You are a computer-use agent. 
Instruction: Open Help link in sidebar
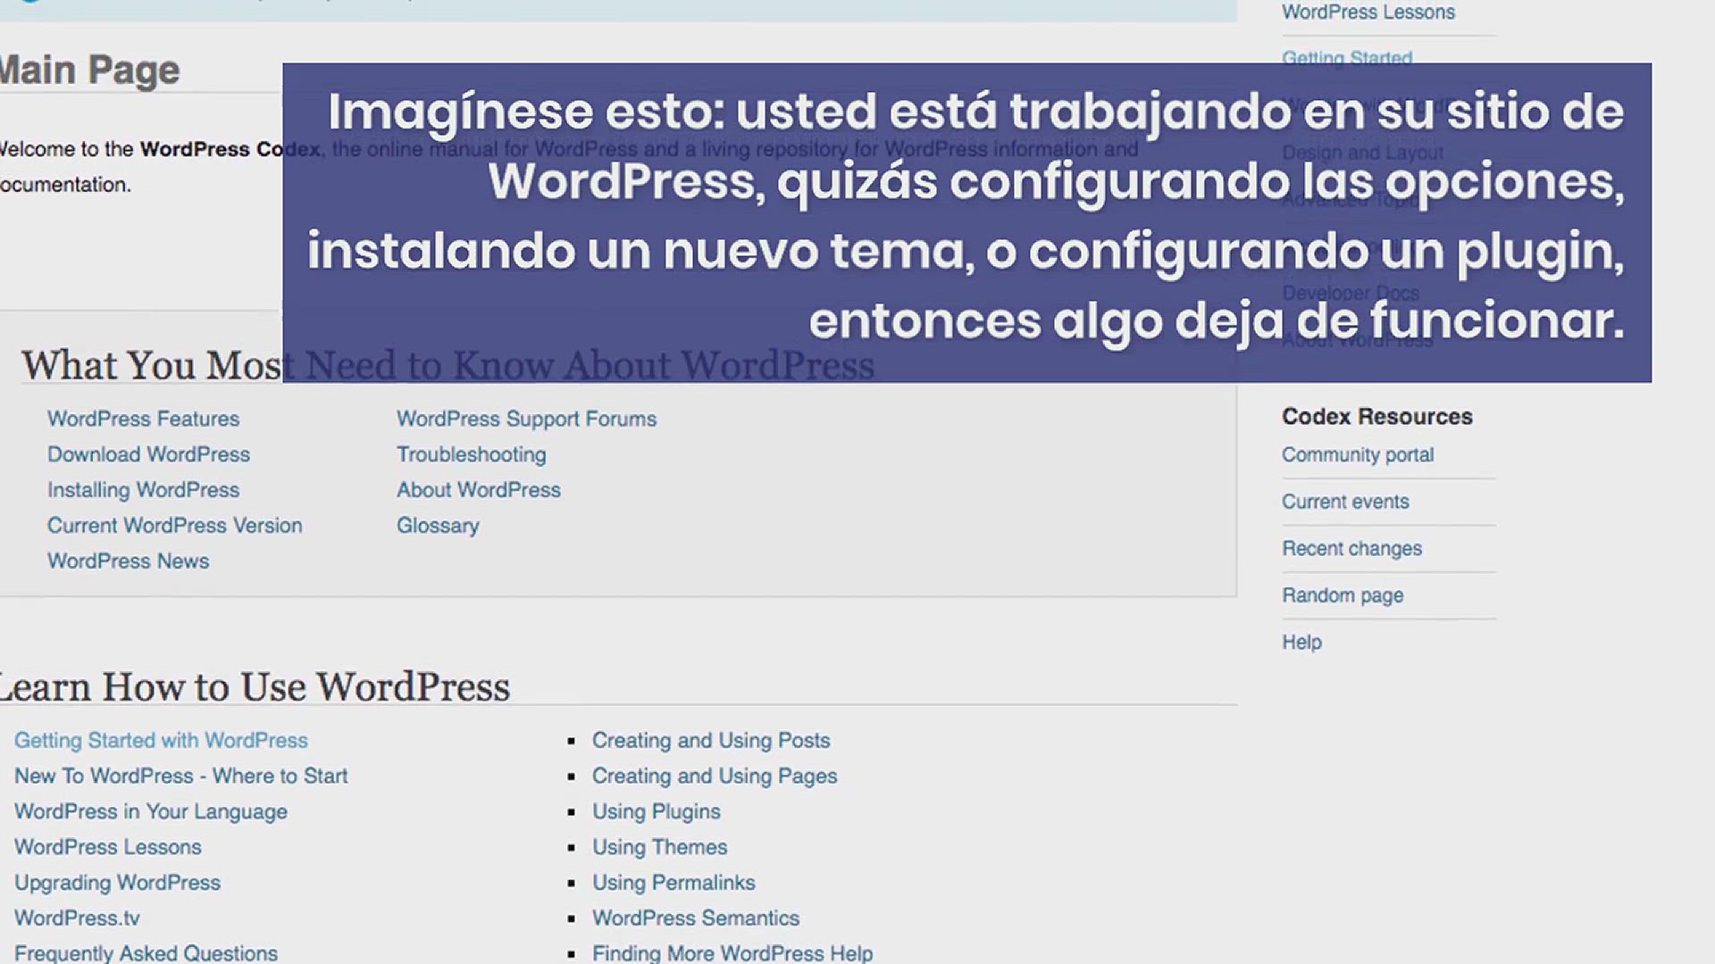[x=1301, y=643]
